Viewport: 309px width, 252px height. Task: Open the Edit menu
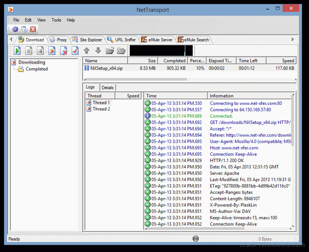point(28,20)
